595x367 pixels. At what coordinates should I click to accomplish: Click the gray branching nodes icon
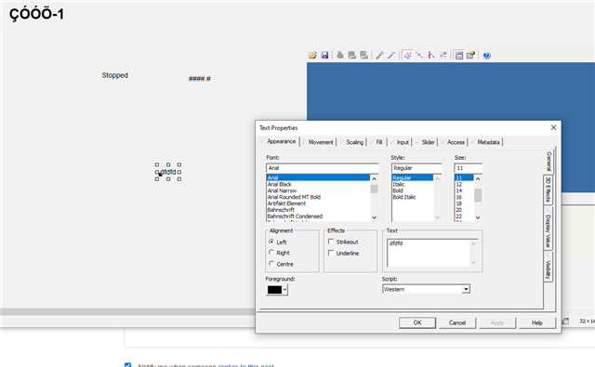pos(443,56)
